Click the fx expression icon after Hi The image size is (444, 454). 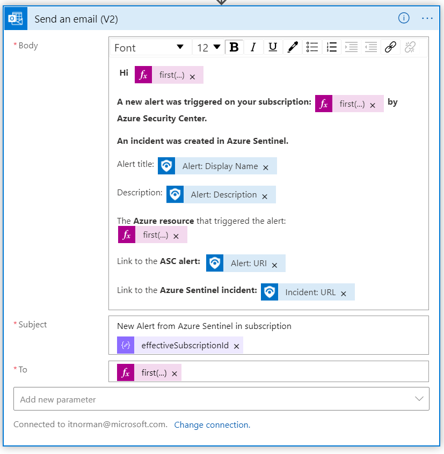[143, 75]
